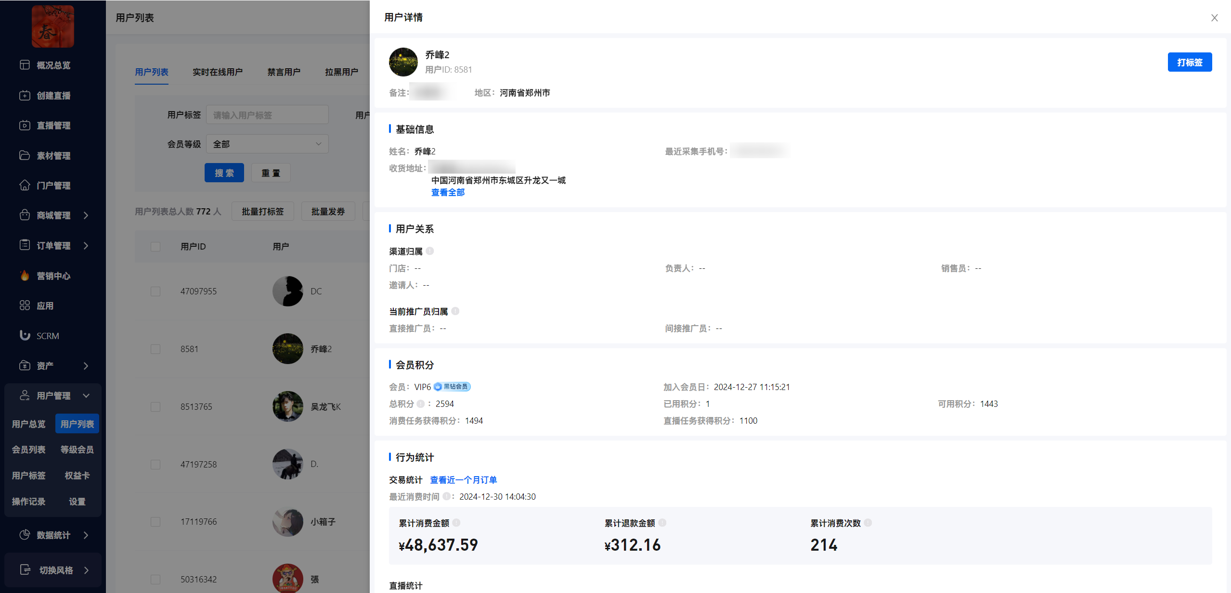Click info icon beside 渠道归属
Screen dimensions: 1231x593
[430, 251]
